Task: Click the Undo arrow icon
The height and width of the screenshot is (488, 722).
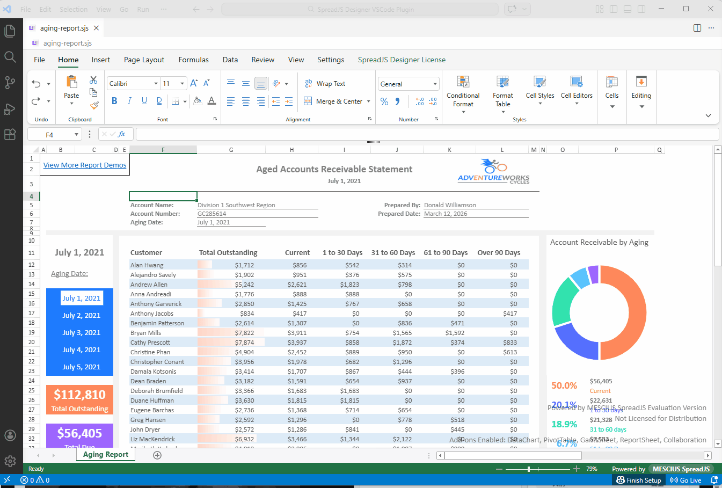Action: [x=36, y=84]
